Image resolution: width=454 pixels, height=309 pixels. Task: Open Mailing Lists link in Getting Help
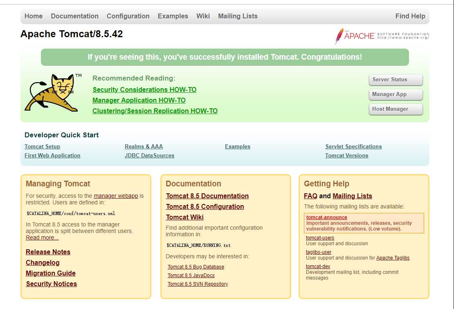click(x=353, y=196)
